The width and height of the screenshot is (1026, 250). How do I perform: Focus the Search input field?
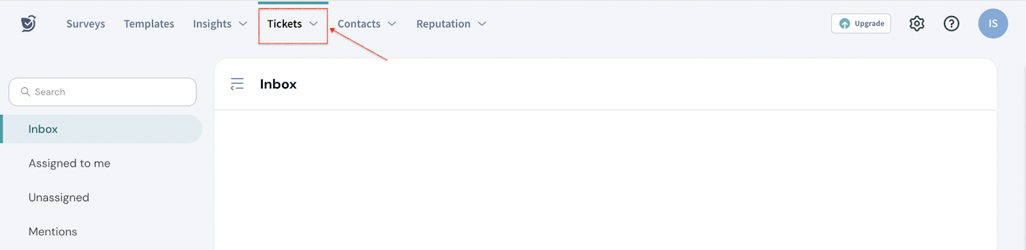(x=103, y=92)
